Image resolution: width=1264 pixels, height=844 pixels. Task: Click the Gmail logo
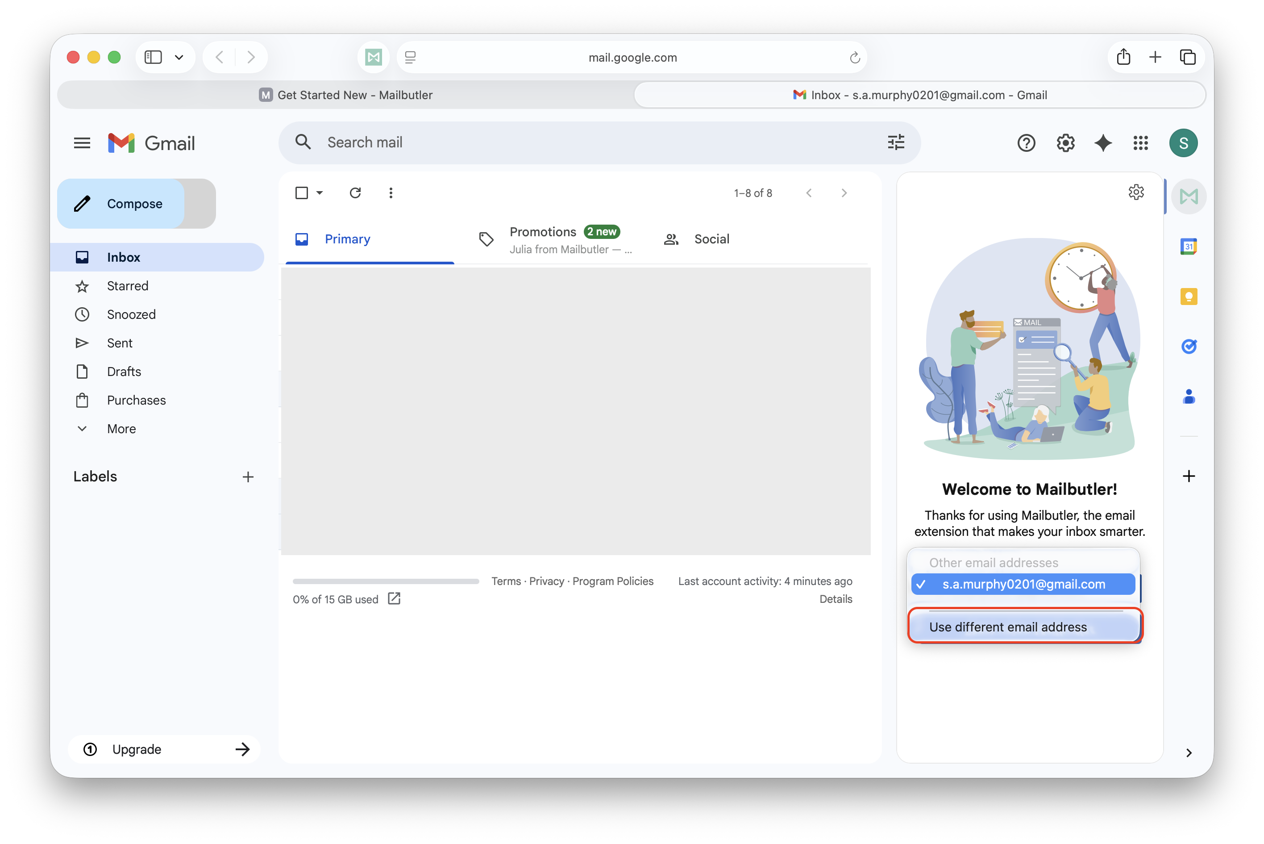151,143
